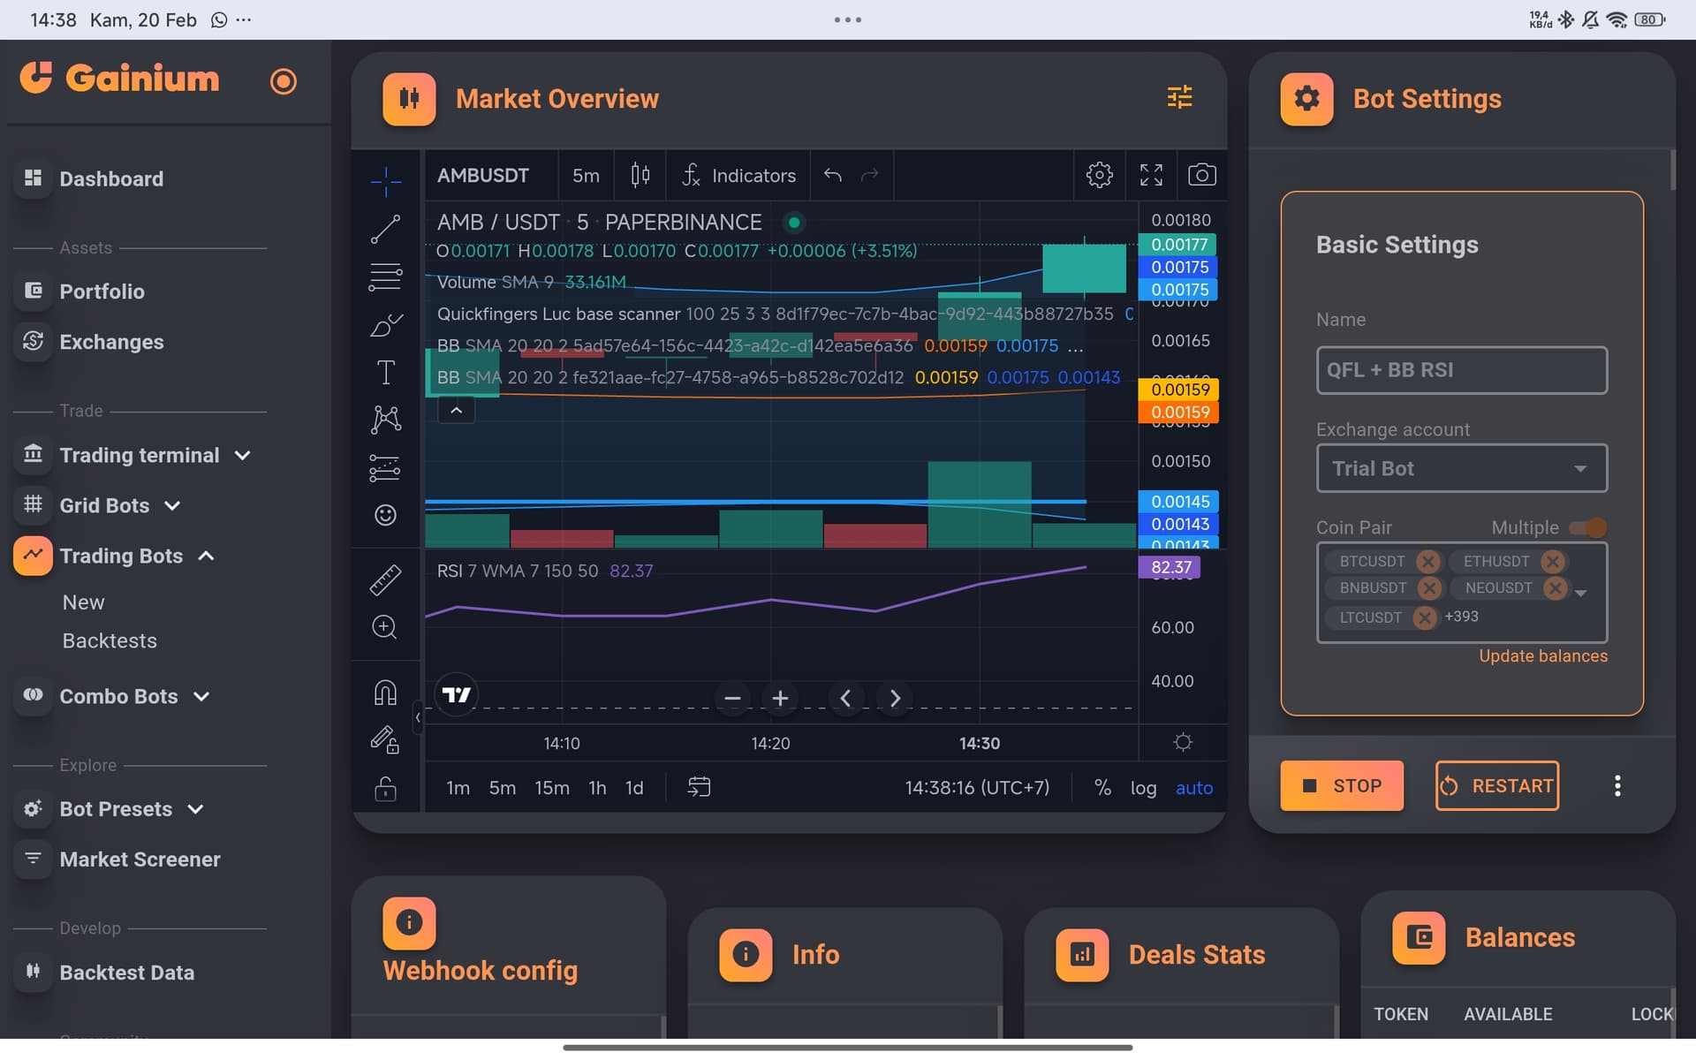Open Backtests under Trading Bots
Screen dimensions: 1696x1060
110,640
